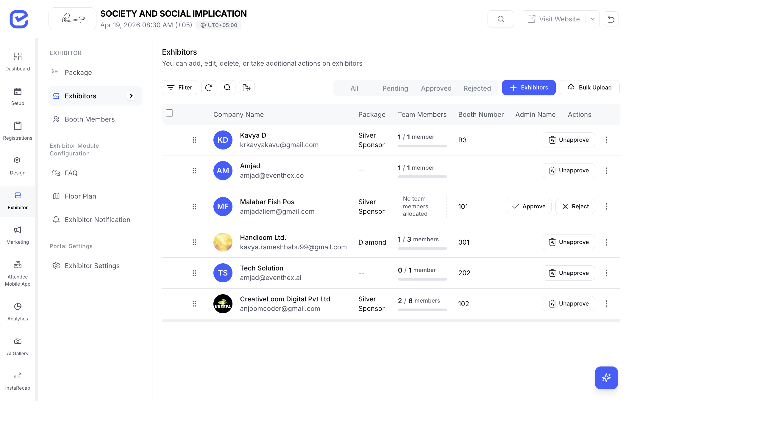762x428 pixels.
Task: Open Exhibitor Settings
Action: click(95, 266)
